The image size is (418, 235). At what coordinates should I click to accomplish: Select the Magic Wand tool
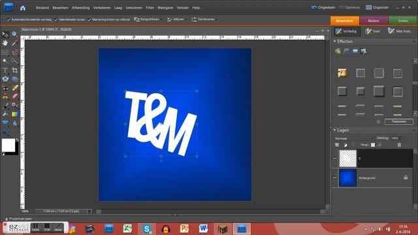5,61
